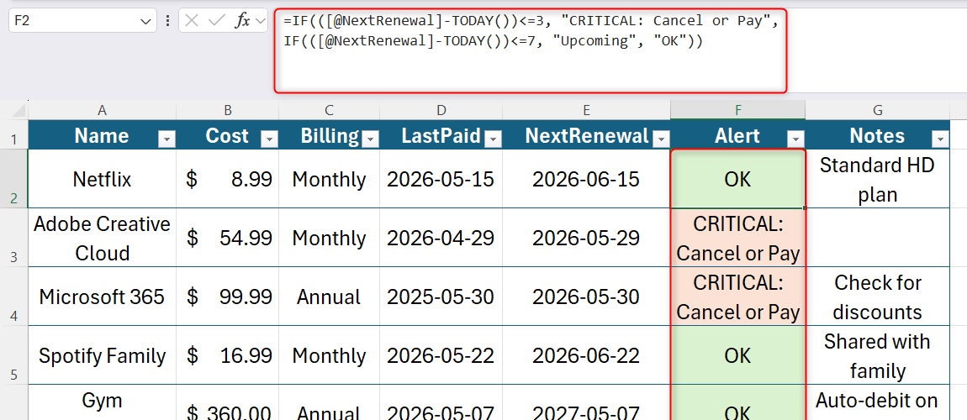Select column G header

[x=878, y=110]
